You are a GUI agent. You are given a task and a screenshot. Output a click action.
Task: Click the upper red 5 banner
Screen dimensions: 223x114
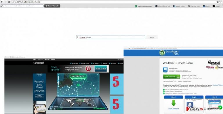117,84
